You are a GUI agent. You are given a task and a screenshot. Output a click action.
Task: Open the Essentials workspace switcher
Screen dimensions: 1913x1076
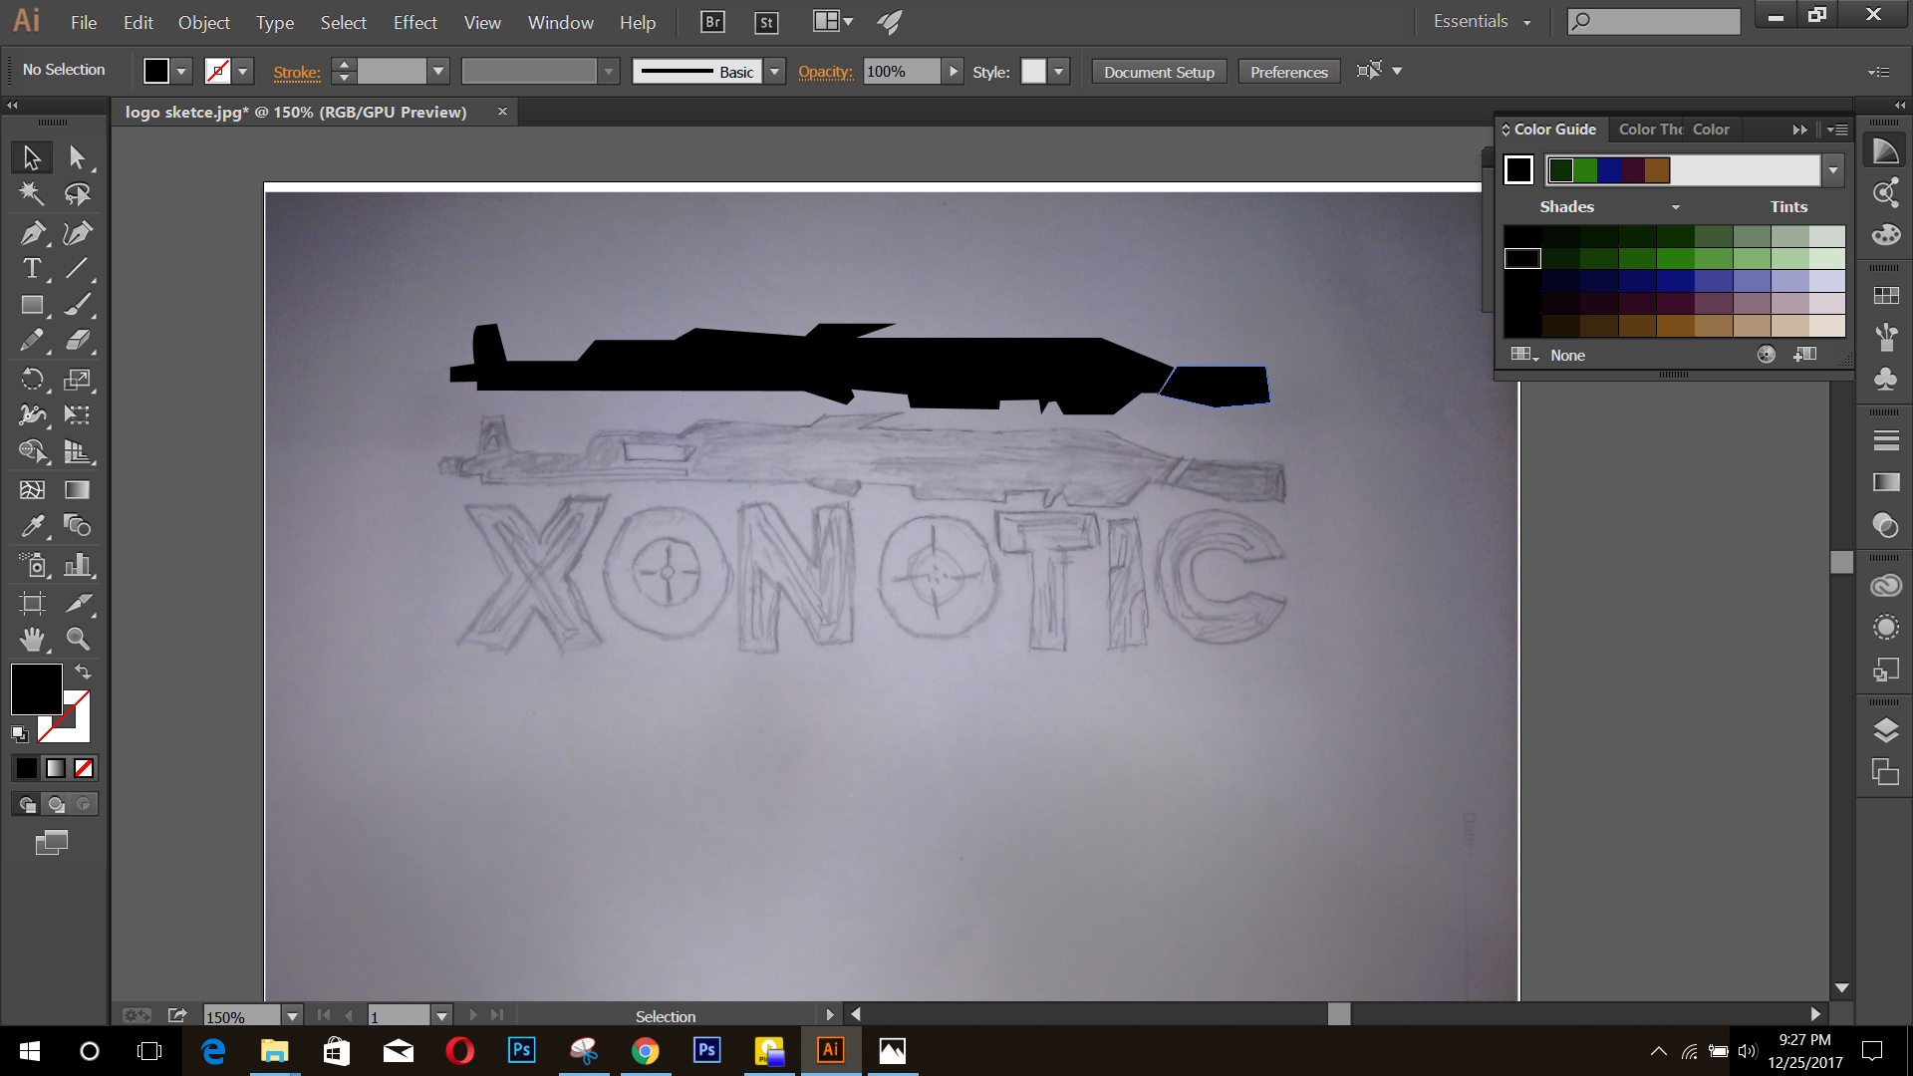(x=1482, y=22)
